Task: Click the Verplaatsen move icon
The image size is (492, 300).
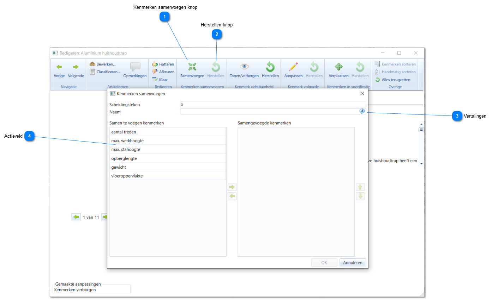Action: (x=338, y=67)
